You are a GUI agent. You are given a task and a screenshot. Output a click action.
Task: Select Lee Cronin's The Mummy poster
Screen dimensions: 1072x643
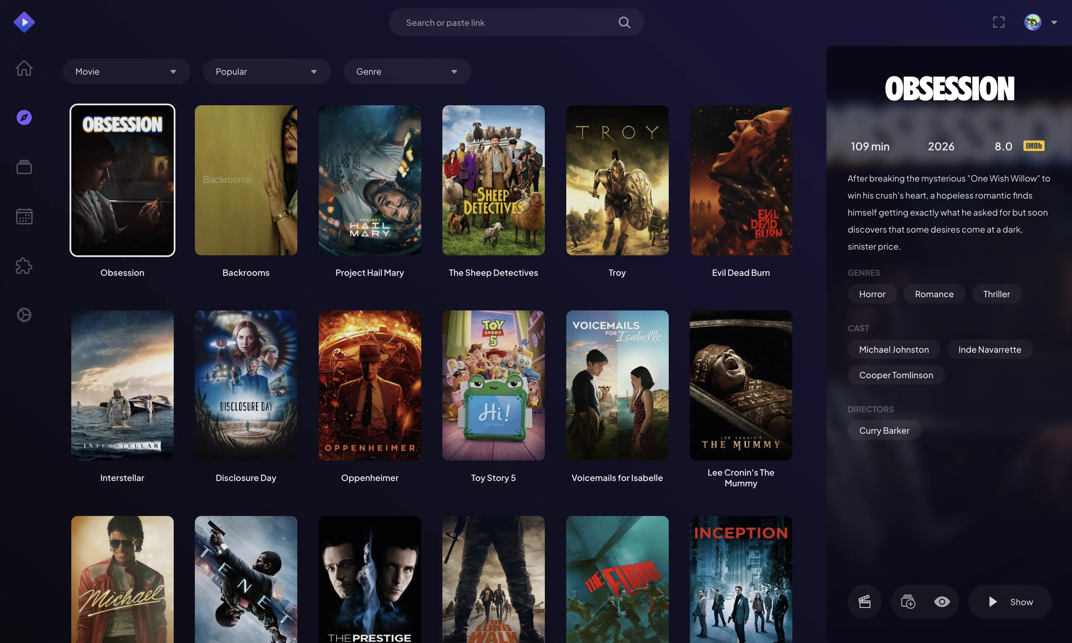coord(741,385)
